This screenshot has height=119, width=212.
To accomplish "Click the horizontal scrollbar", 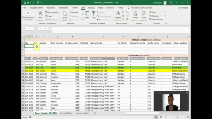I will pyautogui.click(x=156, y=113).
